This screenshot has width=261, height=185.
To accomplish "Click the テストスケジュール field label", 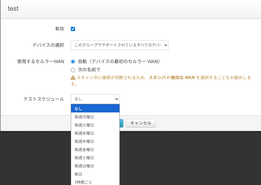I will (x=44, y=99).
